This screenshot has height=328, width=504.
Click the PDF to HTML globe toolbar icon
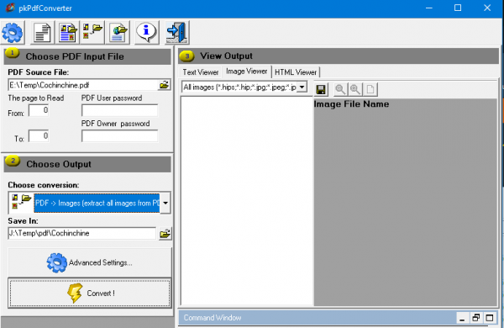pos(118,32)
